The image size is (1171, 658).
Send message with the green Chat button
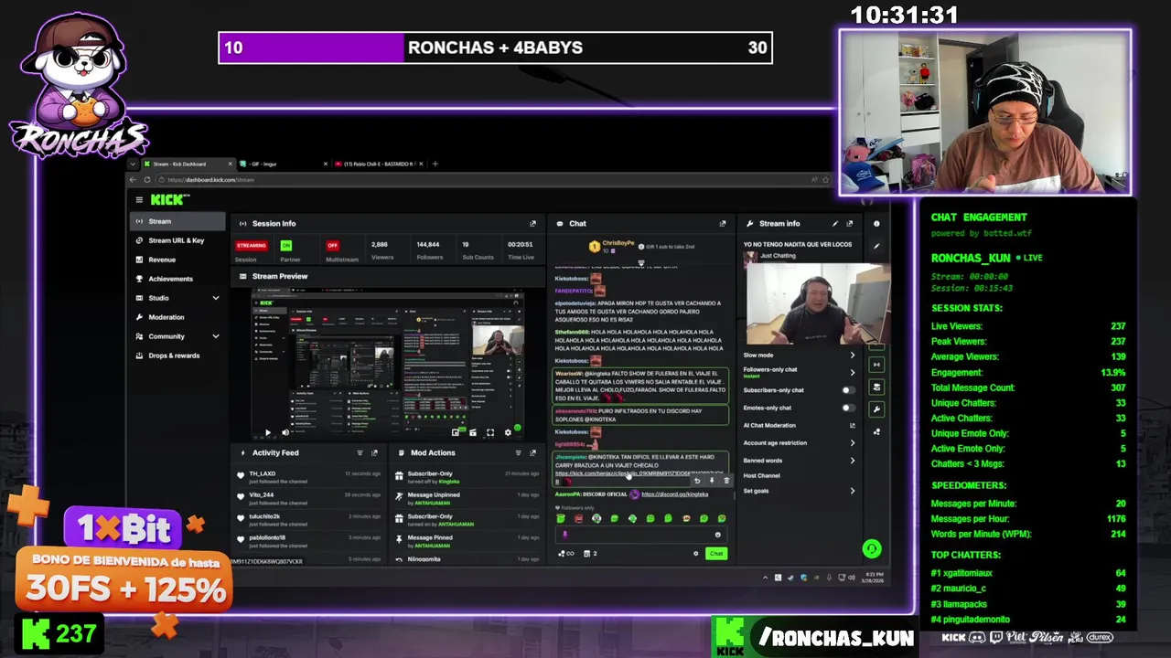(x=716, y=553)
